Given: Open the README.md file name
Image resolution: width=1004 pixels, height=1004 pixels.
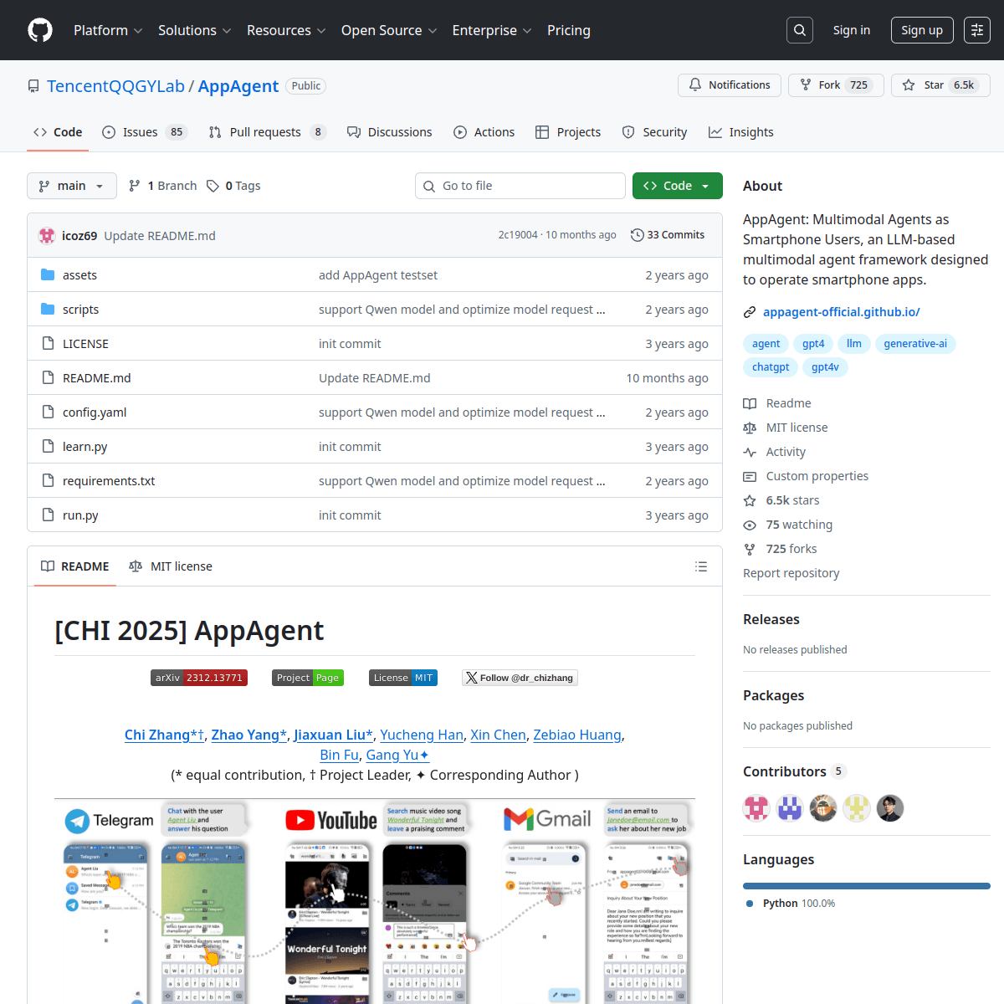Looking at the screenshot, I should coord(97,378).
